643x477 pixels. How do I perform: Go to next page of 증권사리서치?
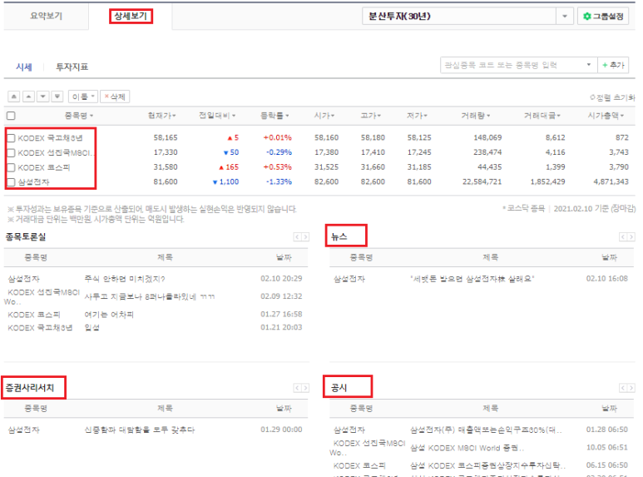click(x=305, y=388)
